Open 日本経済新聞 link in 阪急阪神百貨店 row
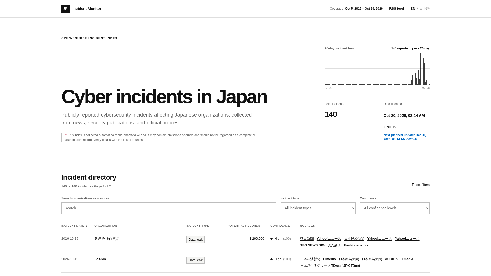Image resolution: width=491 pixels, height=276 pixels. 354,239
